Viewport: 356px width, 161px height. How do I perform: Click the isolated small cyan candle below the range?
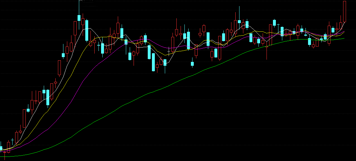point(192,63)
